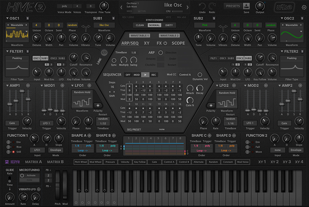Click the LFO1 modulation target crosshair
The width and height of the screenshot is (309, 207).
(x=89, y=85)
